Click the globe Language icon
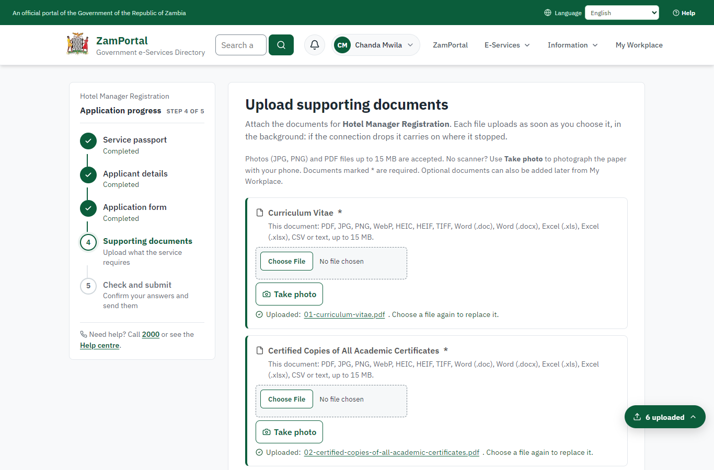Image resolution: width=714 pixels, height=470 pixels. 548,13
